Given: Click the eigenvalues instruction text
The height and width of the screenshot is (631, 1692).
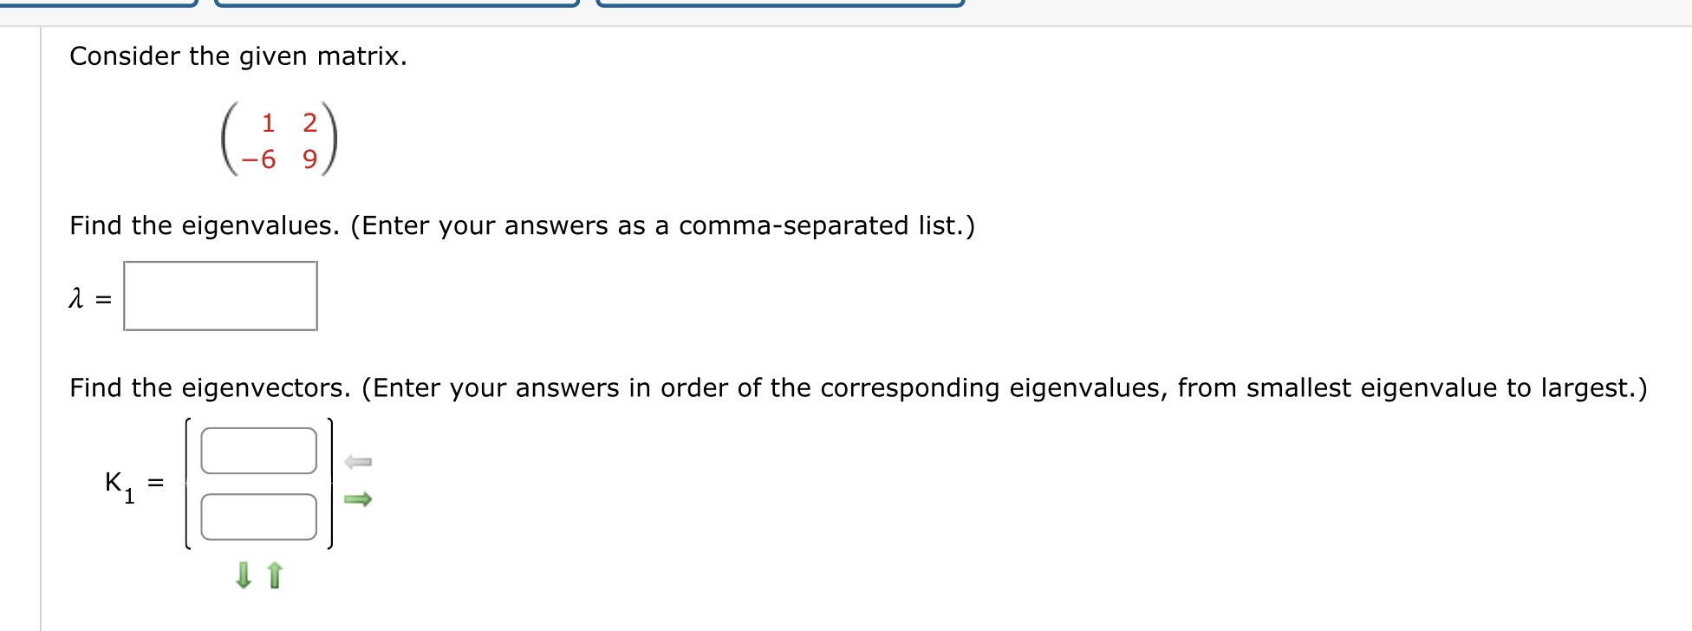Looking at the screenshot, I should pyautogui.click(x=520, y=225).
